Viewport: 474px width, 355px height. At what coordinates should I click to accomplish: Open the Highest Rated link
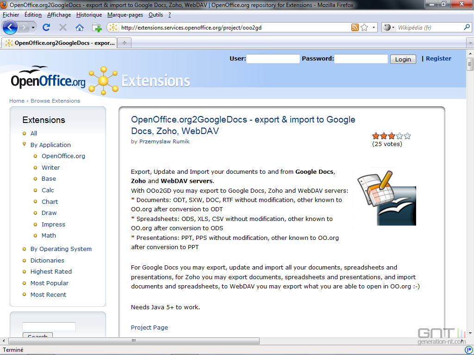(51, 272)
